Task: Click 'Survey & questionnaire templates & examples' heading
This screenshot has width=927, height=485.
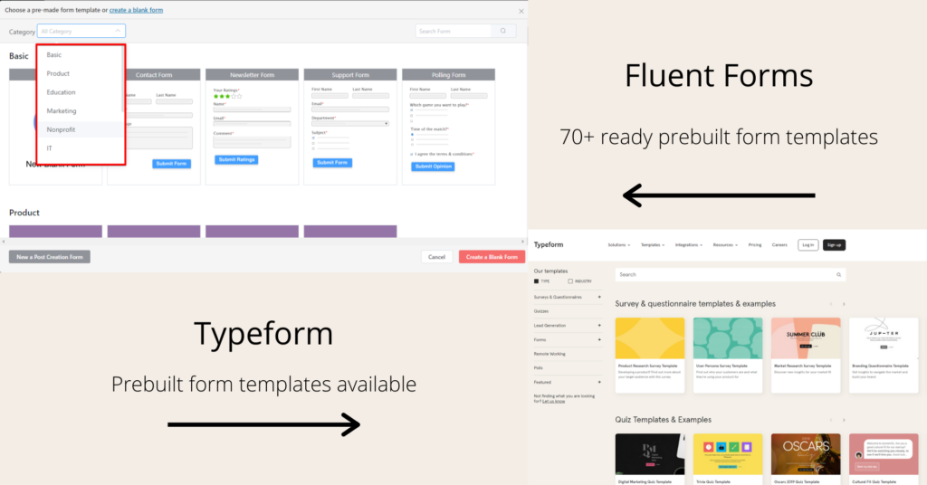Action: click(695, 304)
